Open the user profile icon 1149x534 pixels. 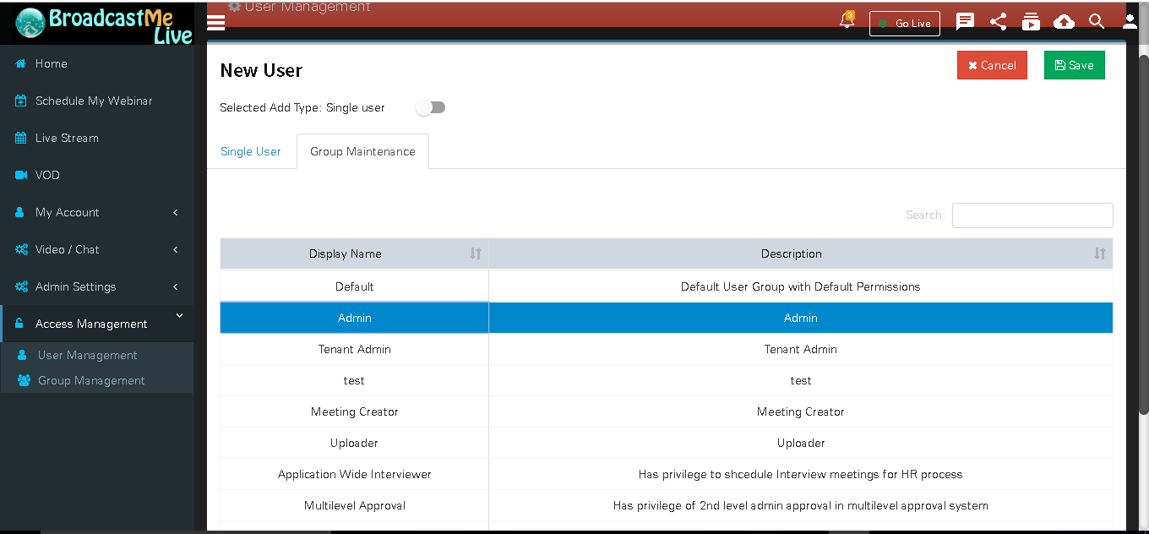[x=1130, y=22]
